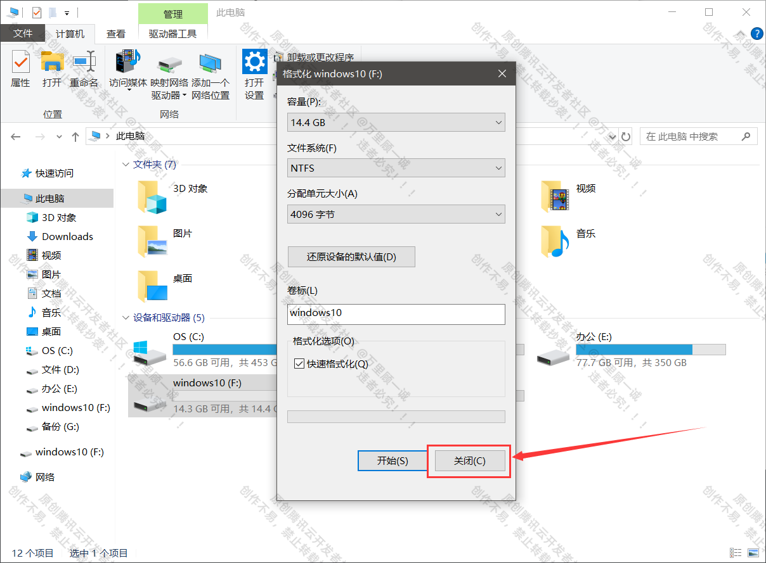
Task: Click 还原设备的默认值(D) button
Action: [351, 256]
